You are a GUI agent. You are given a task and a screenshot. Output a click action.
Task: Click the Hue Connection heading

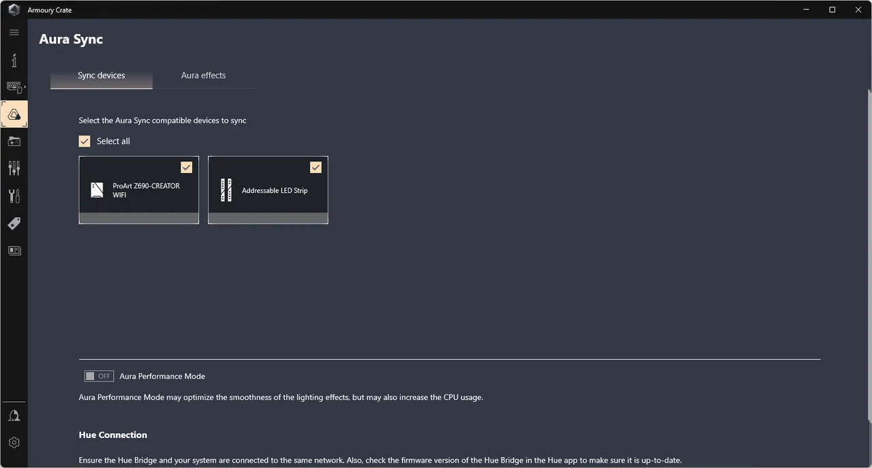113,435
